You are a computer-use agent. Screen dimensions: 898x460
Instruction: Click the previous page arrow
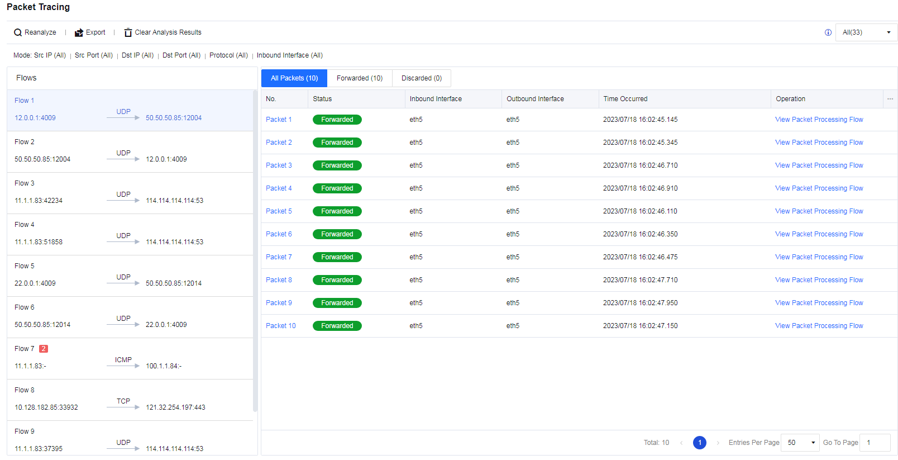681,443
